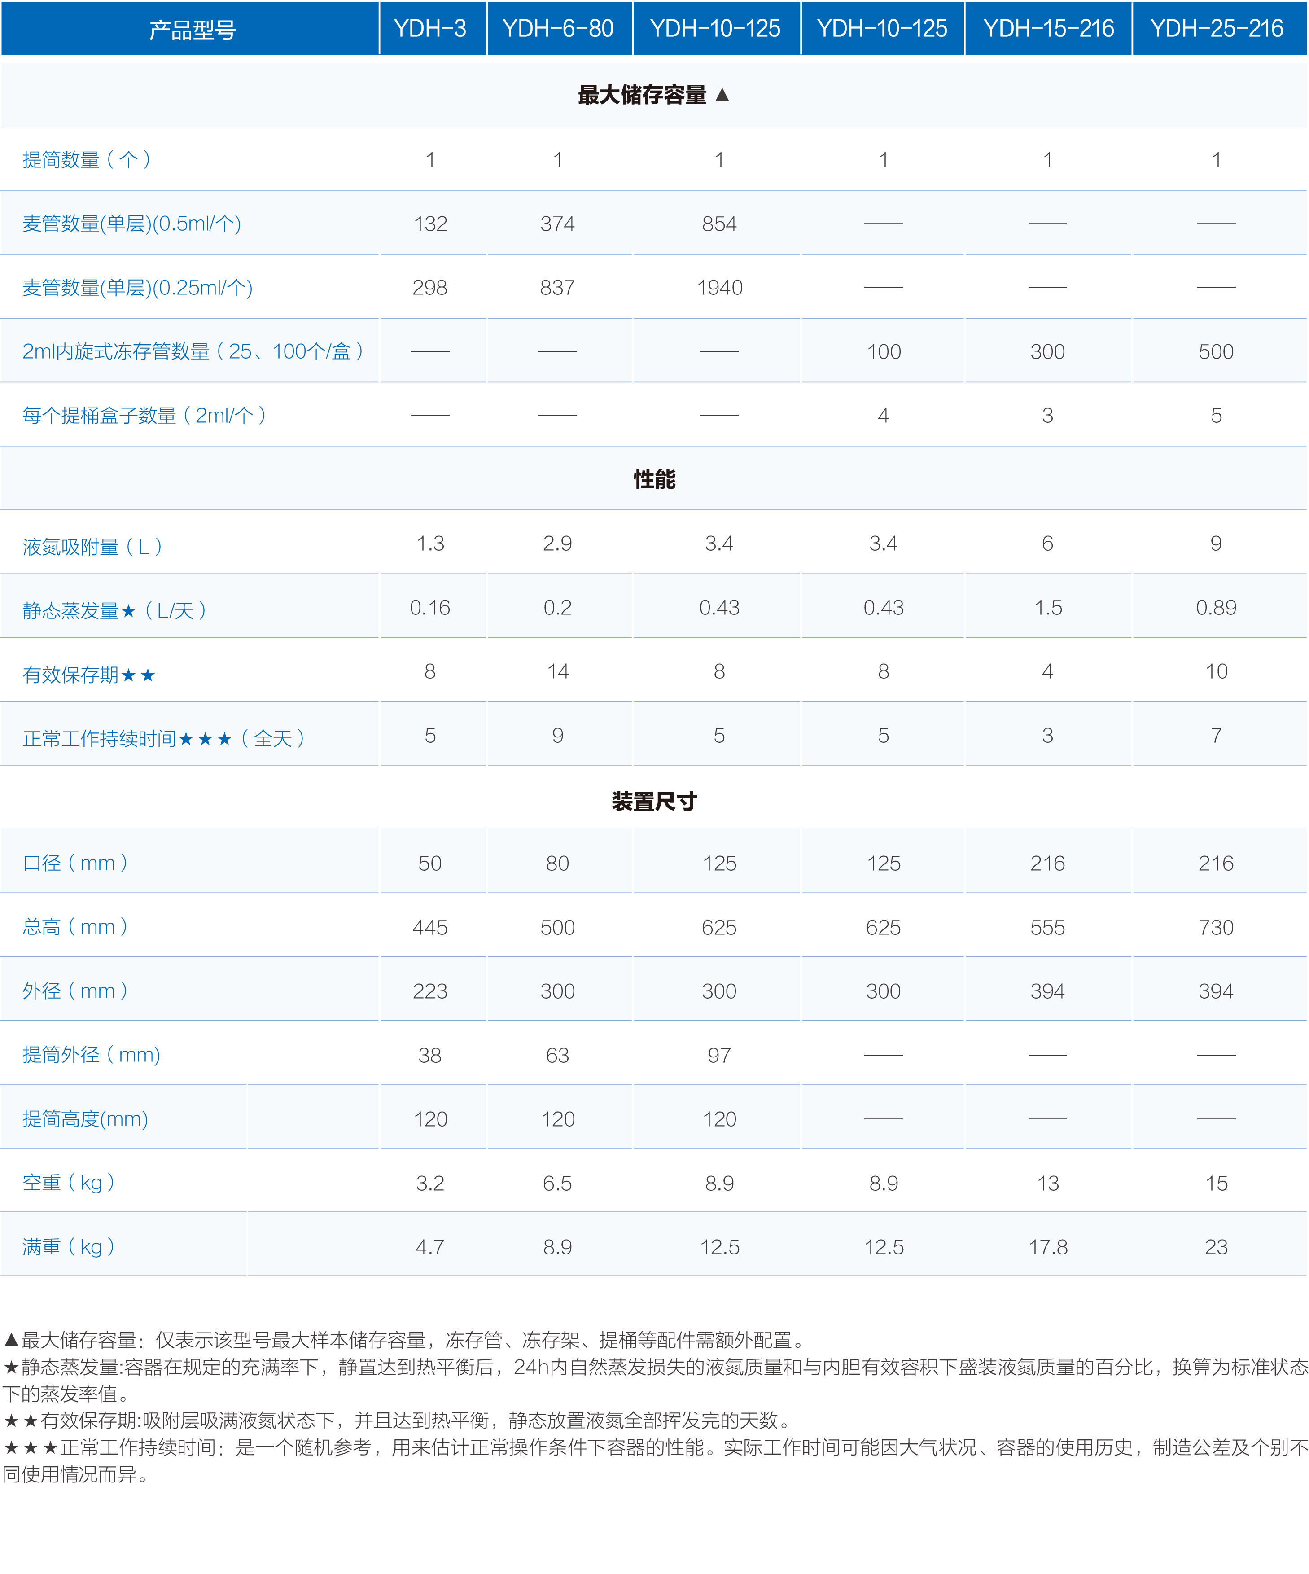The height and width of the screenshot is (1574, 1309).
Task: Click the value 10 in 有效保存期 row
Action: pyautogui.click(x=1217, y=671)
